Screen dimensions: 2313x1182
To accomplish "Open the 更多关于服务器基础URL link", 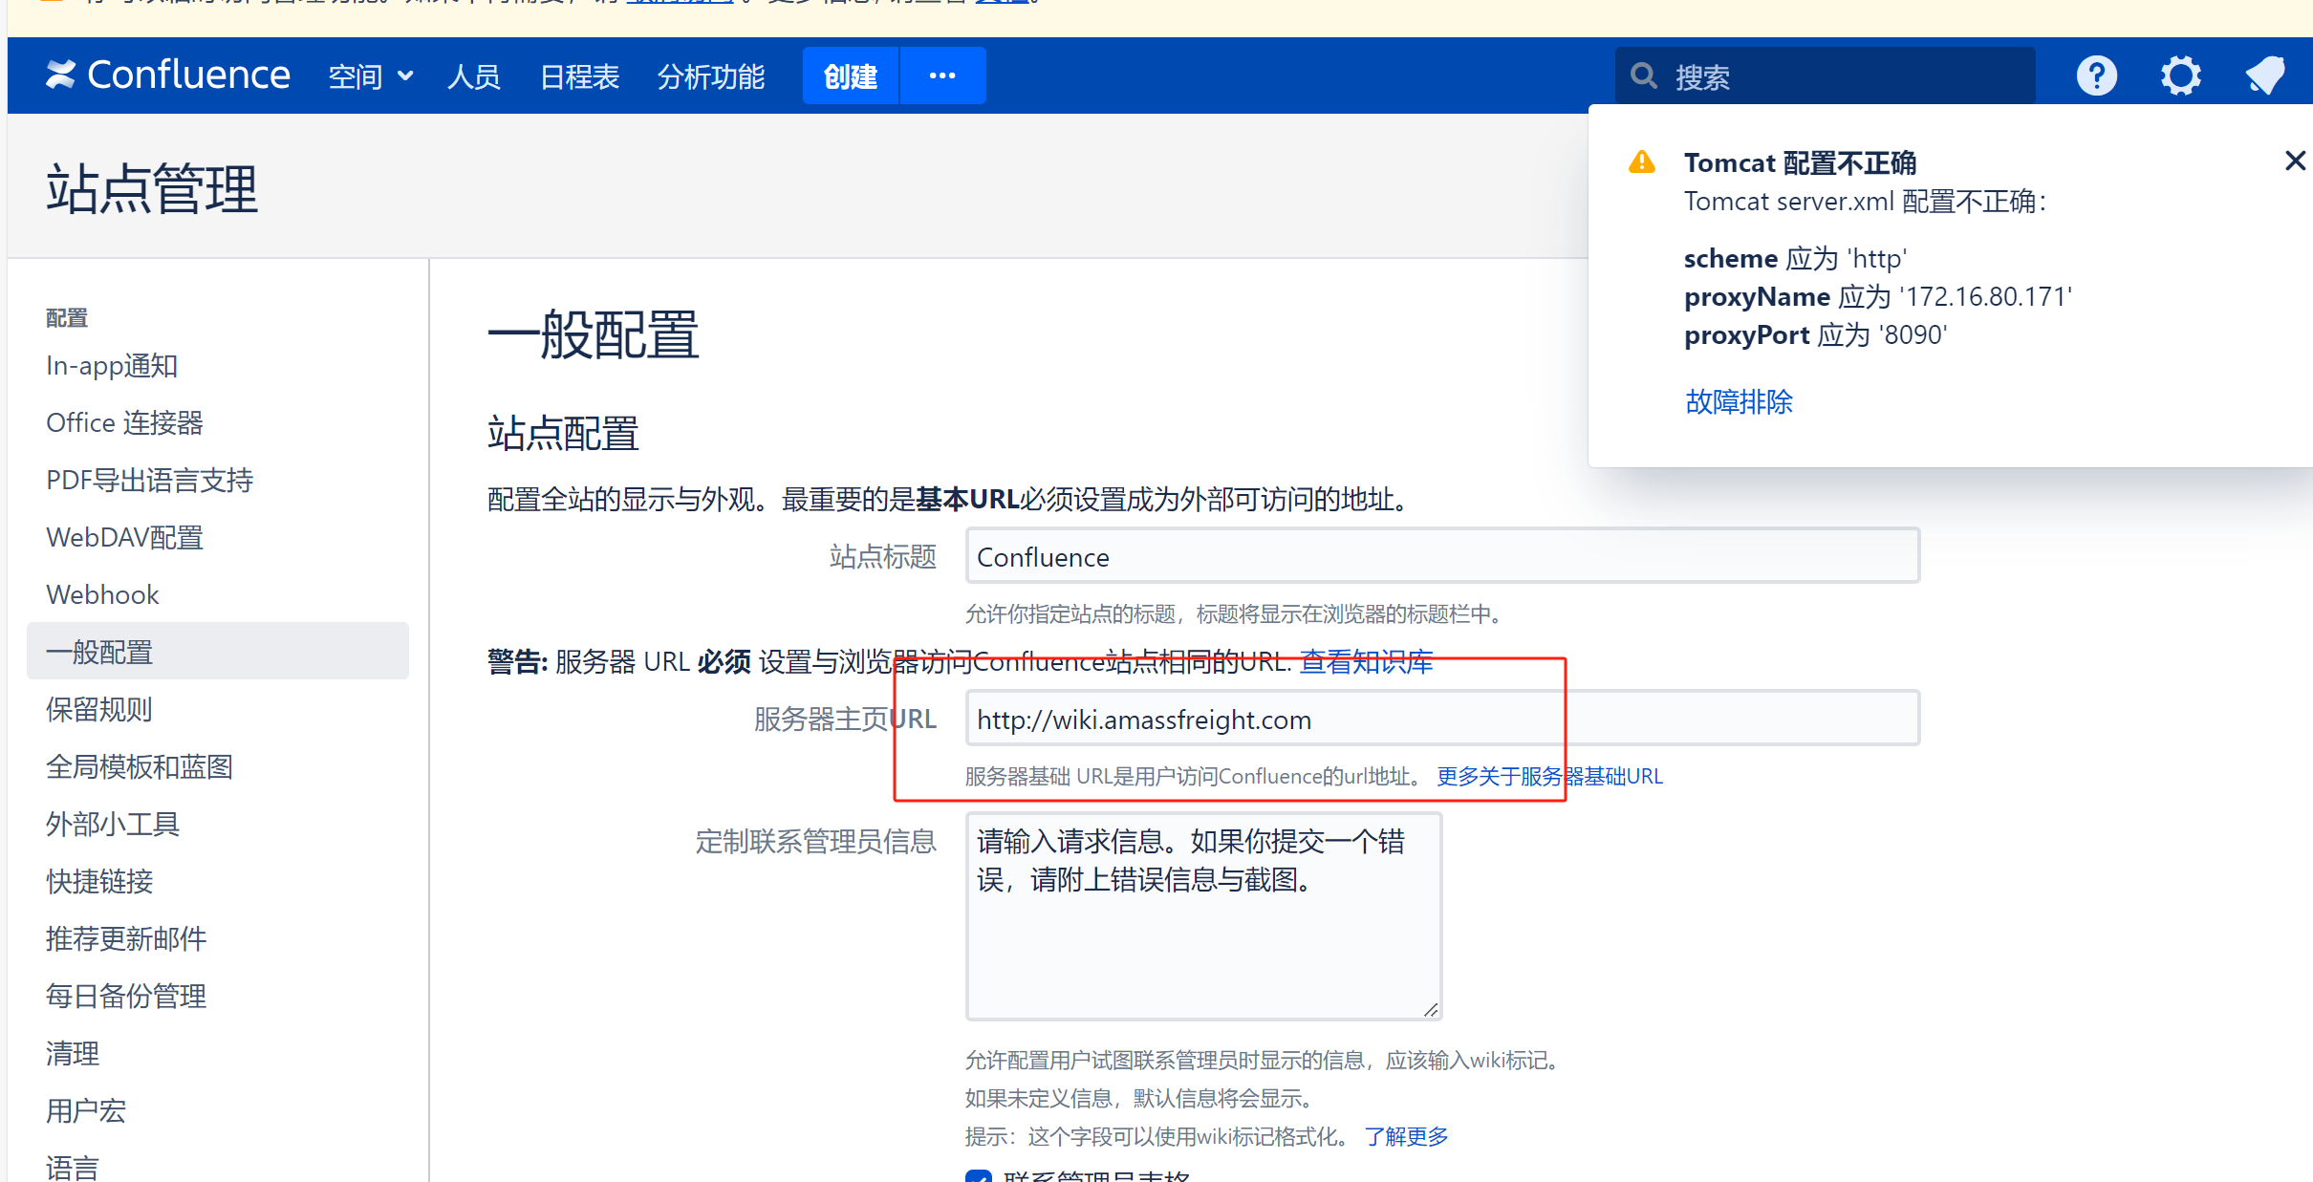I will coord(1550,776).
